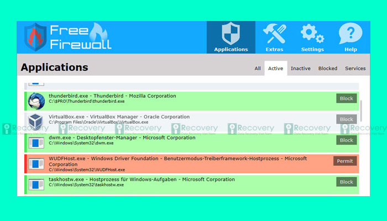Image resolution: width=387 pixels, height=221 pixels.
Task: Permit WUDFHost.exe
Action: (345, 161)
